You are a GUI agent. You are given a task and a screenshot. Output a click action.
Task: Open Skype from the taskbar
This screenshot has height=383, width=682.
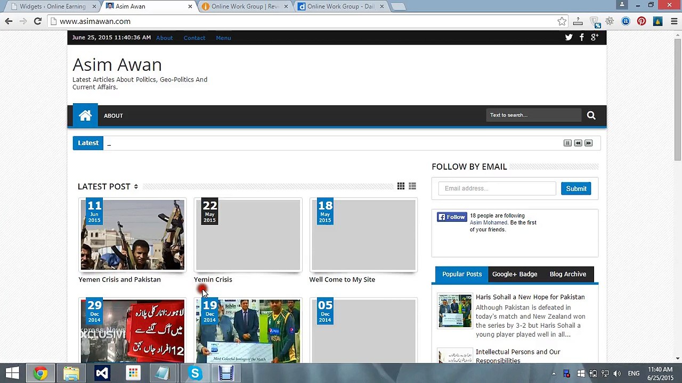tap(195, 373)
